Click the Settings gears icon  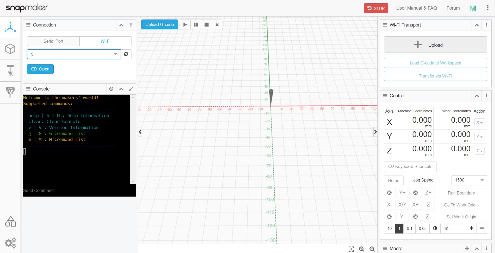(x=10, y=243)
